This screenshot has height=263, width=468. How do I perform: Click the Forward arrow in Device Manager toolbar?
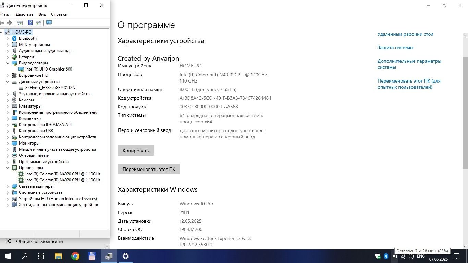9,23
